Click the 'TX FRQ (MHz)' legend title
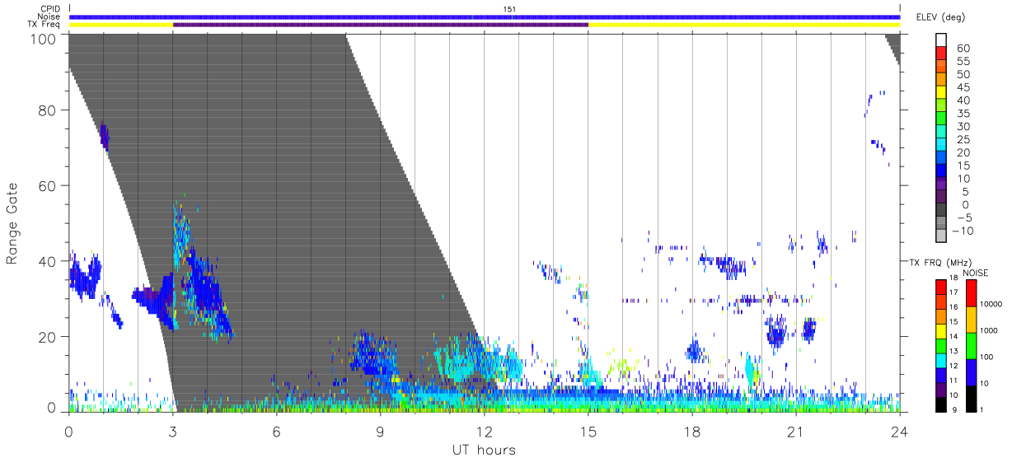 (x=940, y=263)
